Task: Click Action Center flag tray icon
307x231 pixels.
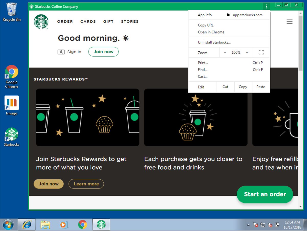Action: (256, 225)
